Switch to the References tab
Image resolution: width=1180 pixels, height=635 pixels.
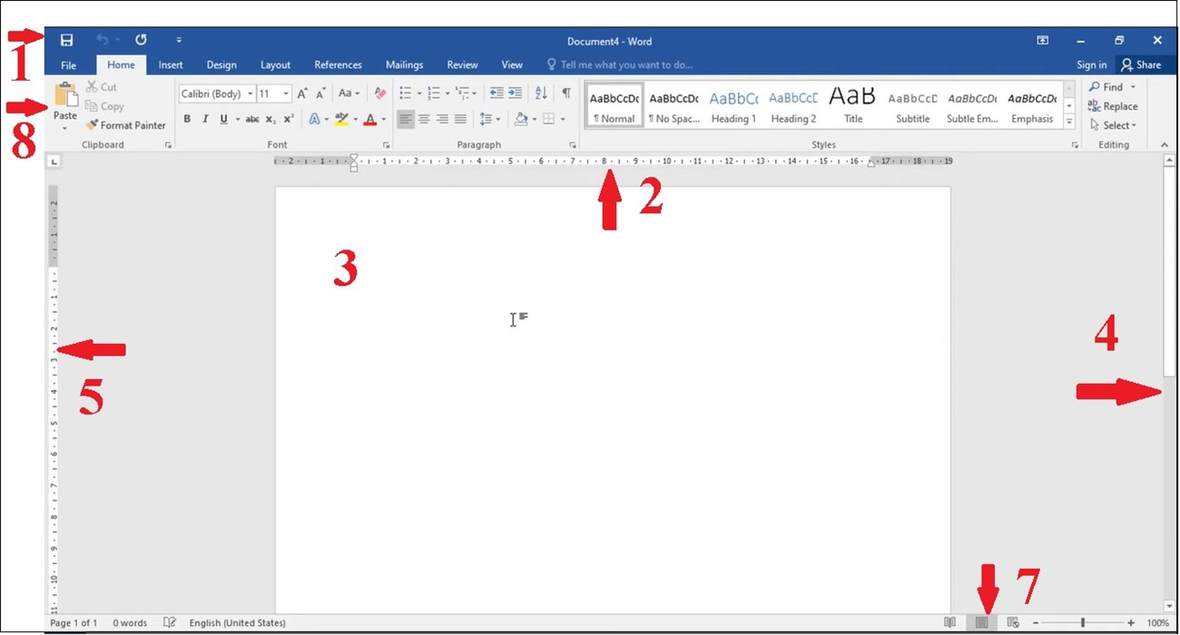pos(338,65)
